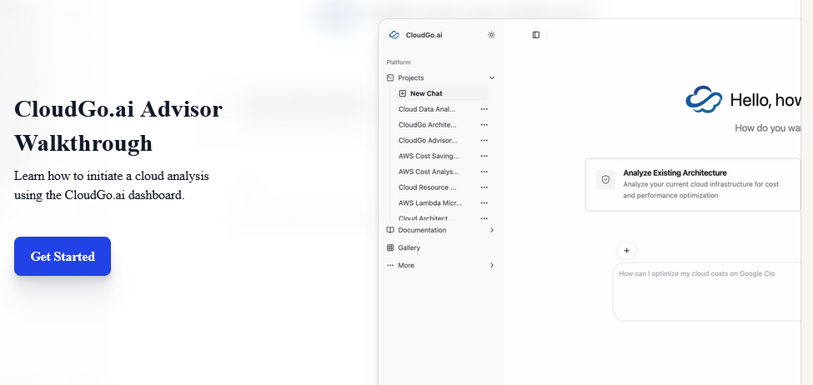Click the shield icon on Analyze card
The image size is (813, 385).
point(605,179)
